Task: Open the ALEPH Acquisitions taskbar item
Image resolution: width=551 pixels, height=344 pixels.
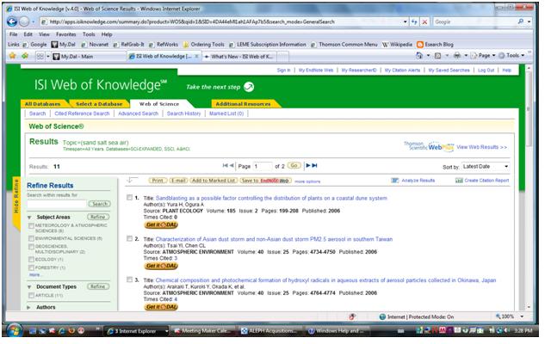Action: click(x=269, y=330)
